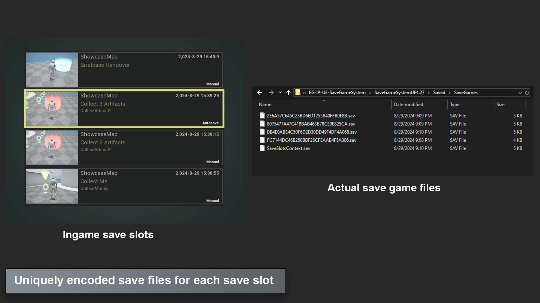
Task: Click the Up directory arrow
Action: point(288,93)
